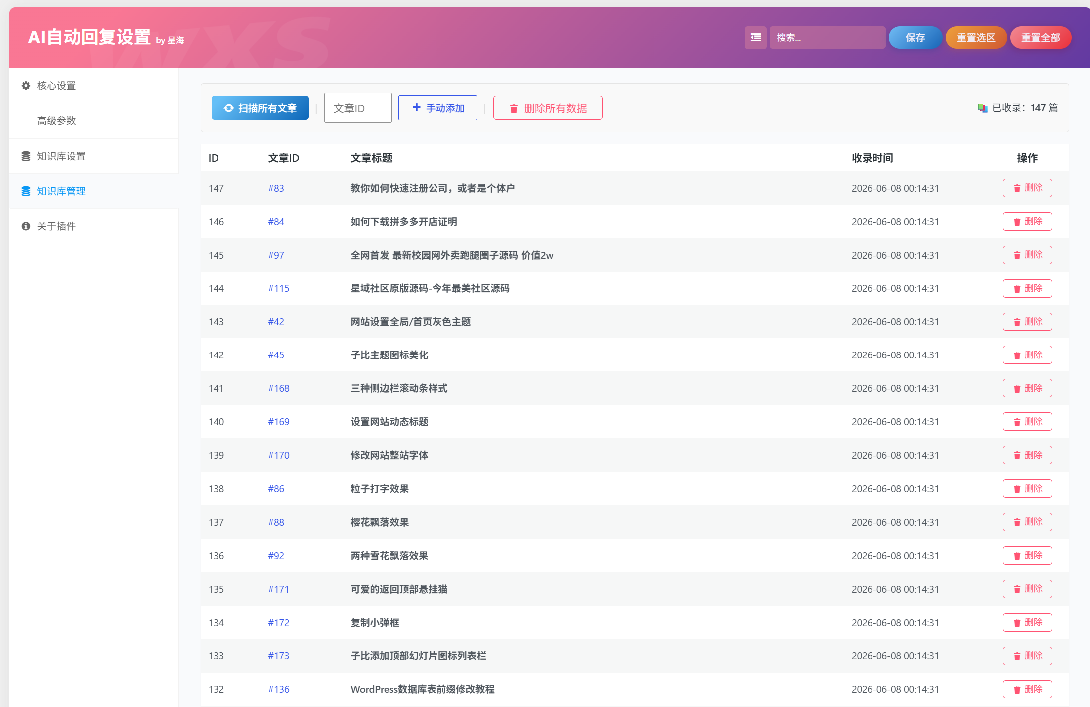Delete row 138 粒子打字效果
1090x707 pixels.
point(1027,489)
